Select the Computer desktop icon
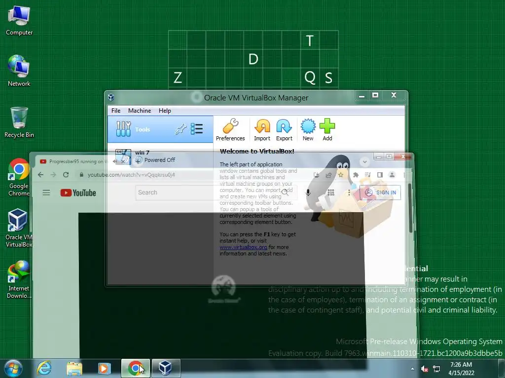The image size is (505, 378). tap(19, 20)
